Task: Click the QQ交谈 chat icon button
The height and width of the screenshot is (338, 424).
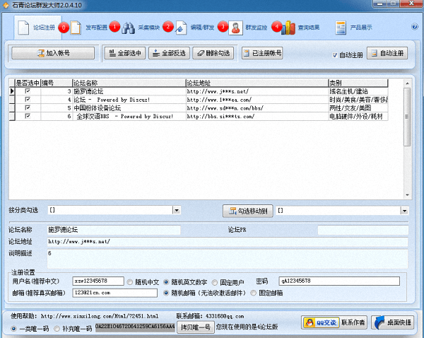Action: (x=319, y=322)
